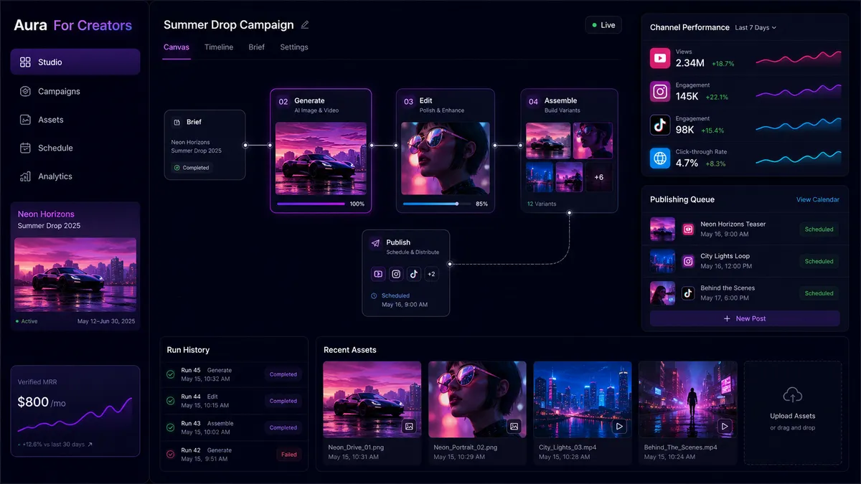Click the Analytics chart icon in sidebar

point(25,176)
